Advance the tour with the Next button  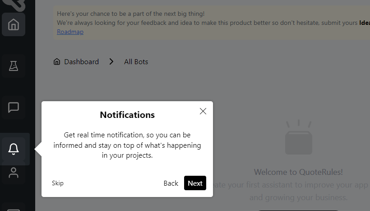195,183
